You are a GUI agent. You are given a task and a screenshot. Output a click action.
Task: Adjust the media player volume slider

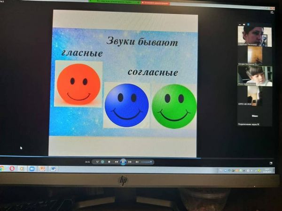[146, 162]
